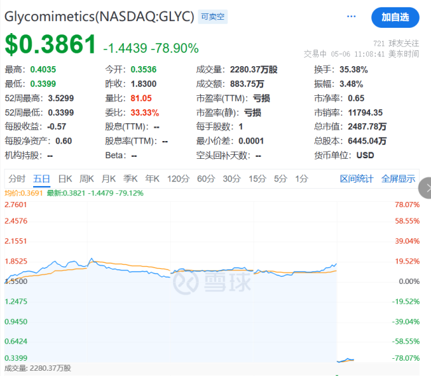Screen dimensions: 431x376
Task: Open 区间统计 range statistics
Action: coord(357,179)
